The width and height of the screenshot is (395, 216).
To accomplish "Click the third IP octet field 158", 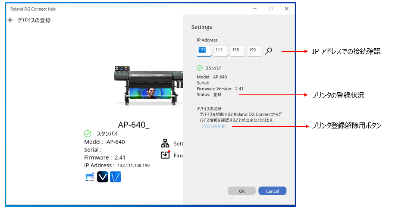I will click(x=237, y=50).
